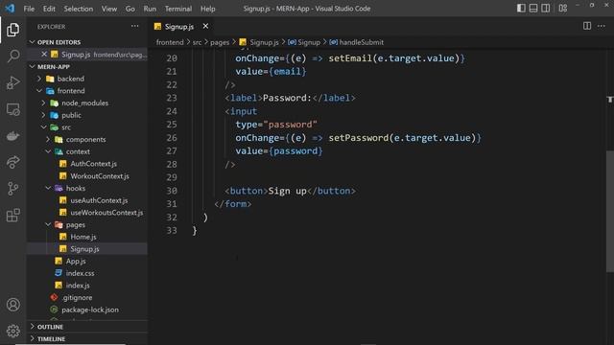This screenshot has height=345, width=614.
Task: Place cursor on line 30 button element
Action: tap(290, 191)
